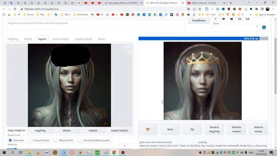Open Tabs 2 bookmarks folder
Image resolution: width=277 pixels, height=156 pixels.
[x=65, y=14]
